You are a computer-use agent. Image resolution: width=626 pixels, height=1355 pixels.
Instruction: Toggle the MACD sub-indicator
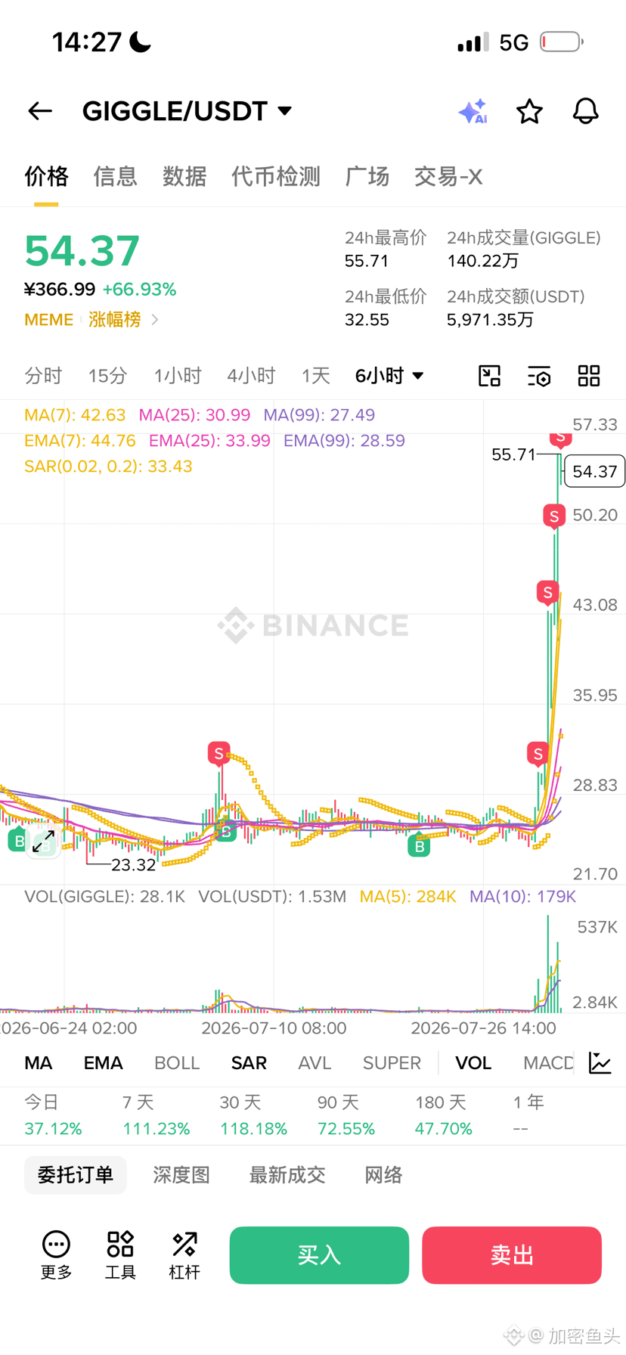[548, 1063]
